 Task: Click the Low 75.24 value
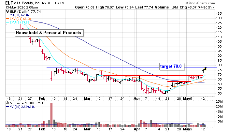point(125,7)
